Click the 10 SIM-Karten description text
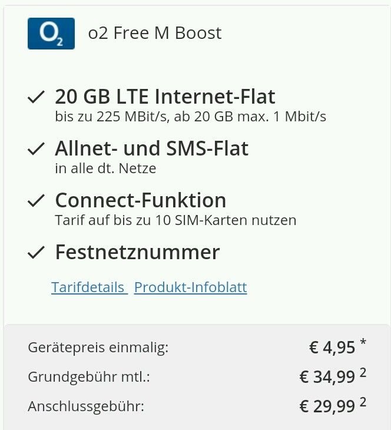Viewport: 391px width, 430px height. tap(175, 220)
